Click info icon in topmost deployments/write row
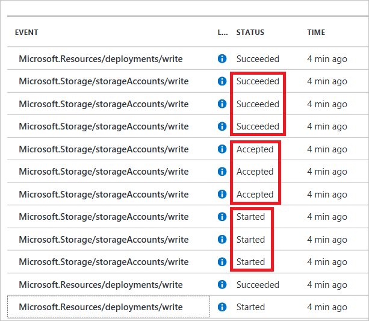 click(222, 59)
